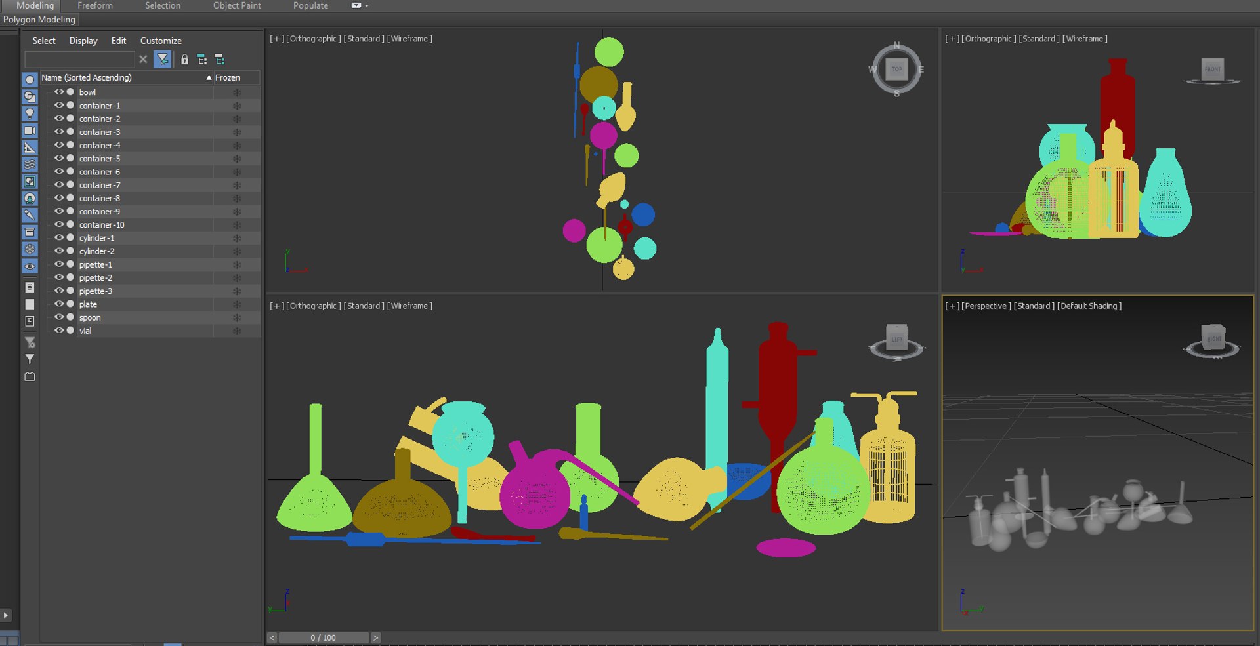
Task: Open Default Shading menu in Perspective viewport
Action: [1089, 306]
